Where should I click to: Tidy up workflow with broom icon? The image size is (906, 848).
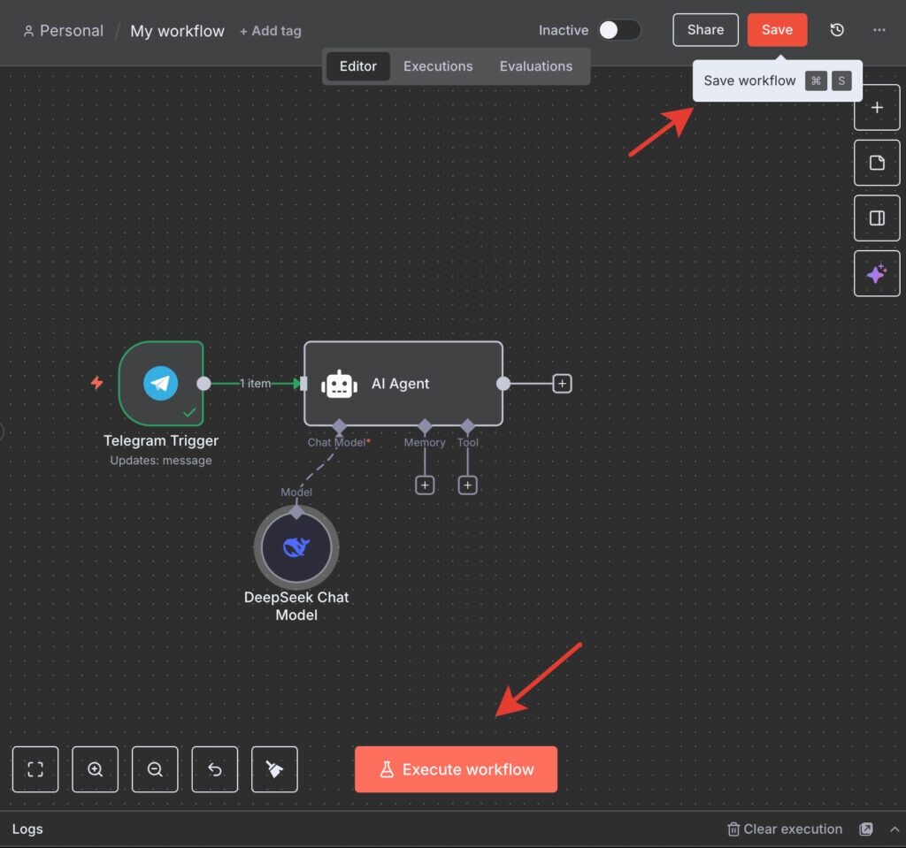tap(275, 769)
